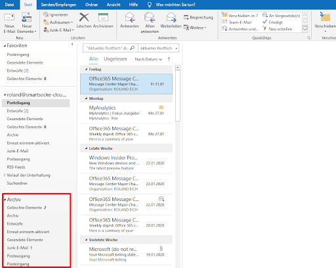Expand Verlauf der Unterhaltung folder

click(x=5, y=175)
